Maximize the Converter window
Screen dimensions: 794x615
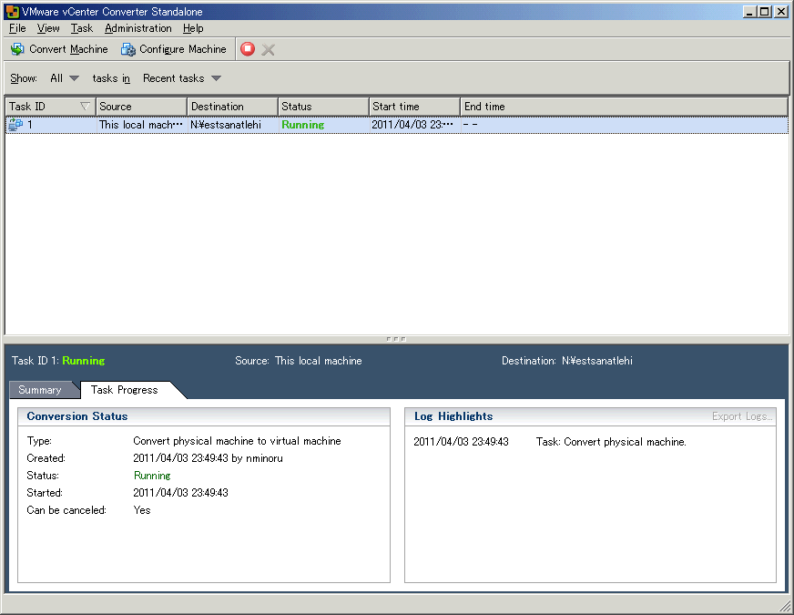click(765, 11)
